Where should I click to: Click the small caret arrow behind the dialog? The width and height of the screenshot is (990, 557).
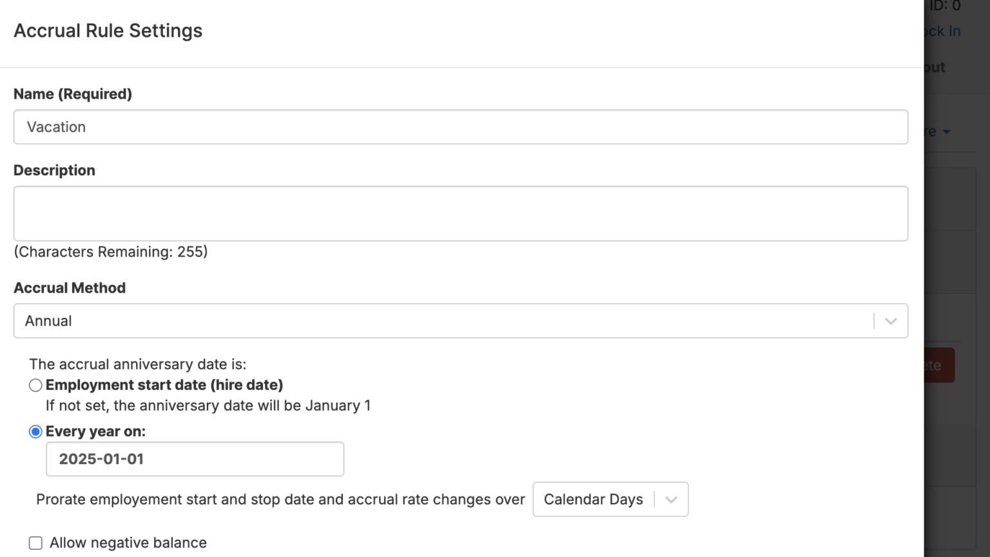pos(946,132)
